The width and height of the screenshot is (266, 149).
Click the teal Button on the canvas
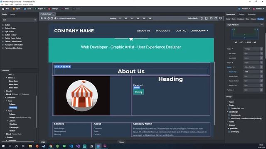[x=138, y=92]
